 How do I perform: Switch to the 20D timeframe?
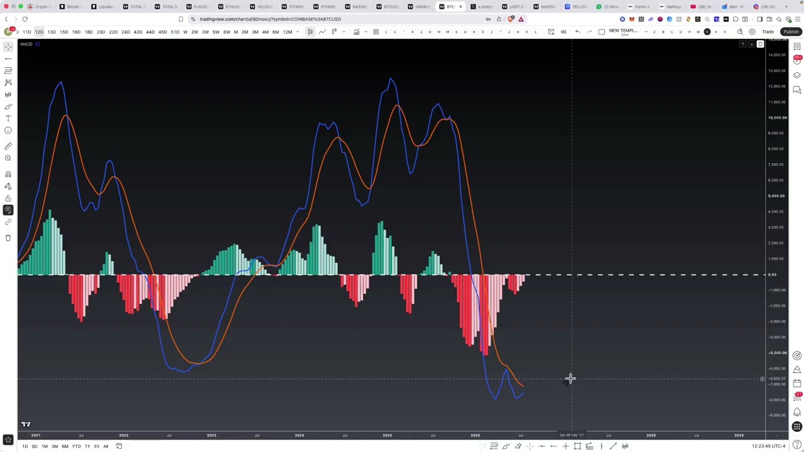(x=100, y=32)
